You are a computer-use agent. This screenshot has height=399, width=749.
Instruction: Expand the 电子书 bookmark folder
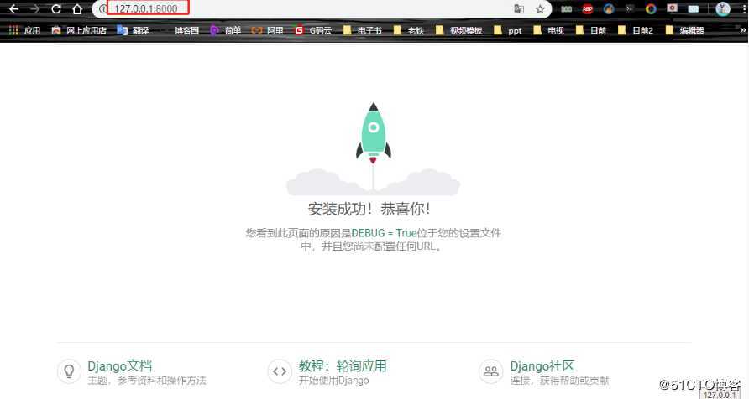[363, 30]
